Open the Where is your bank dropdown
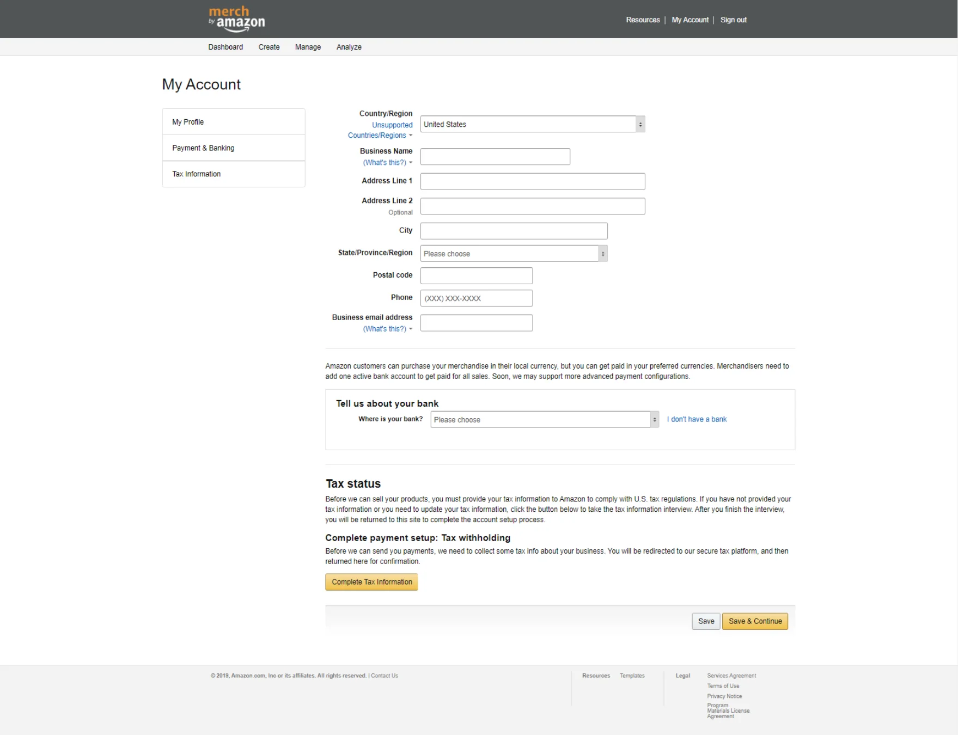This screenshot has height=735, width=958. coord(543,419)
